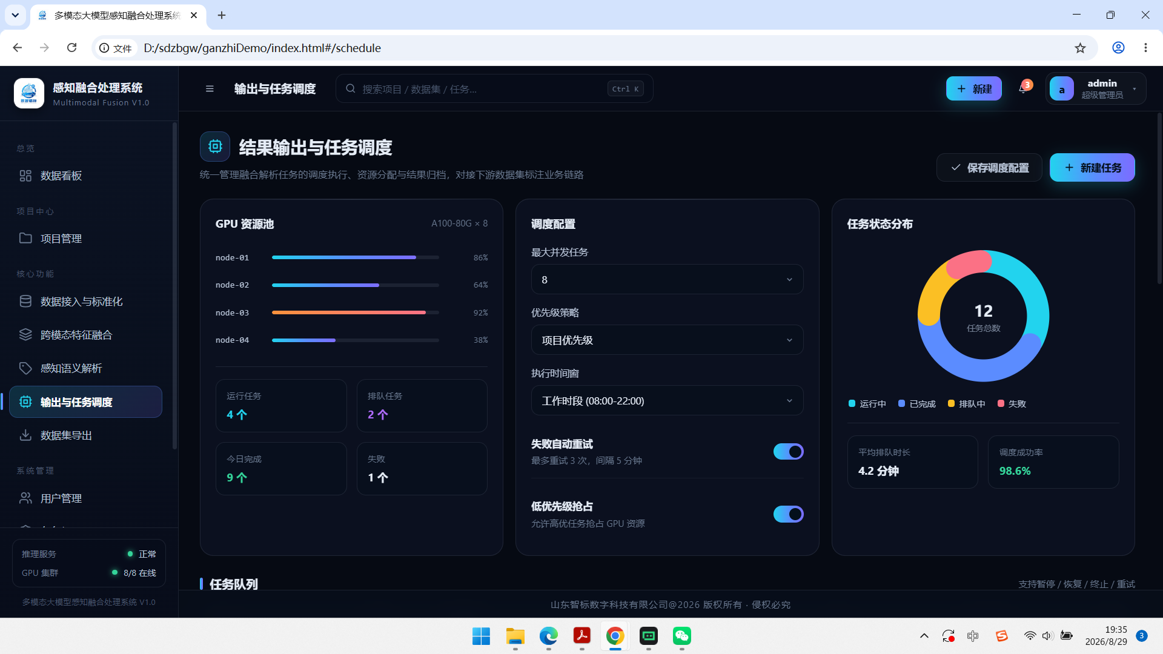Bookmark this page with star icon
Screen dimensions: 1163x654
coord(1080,48)
